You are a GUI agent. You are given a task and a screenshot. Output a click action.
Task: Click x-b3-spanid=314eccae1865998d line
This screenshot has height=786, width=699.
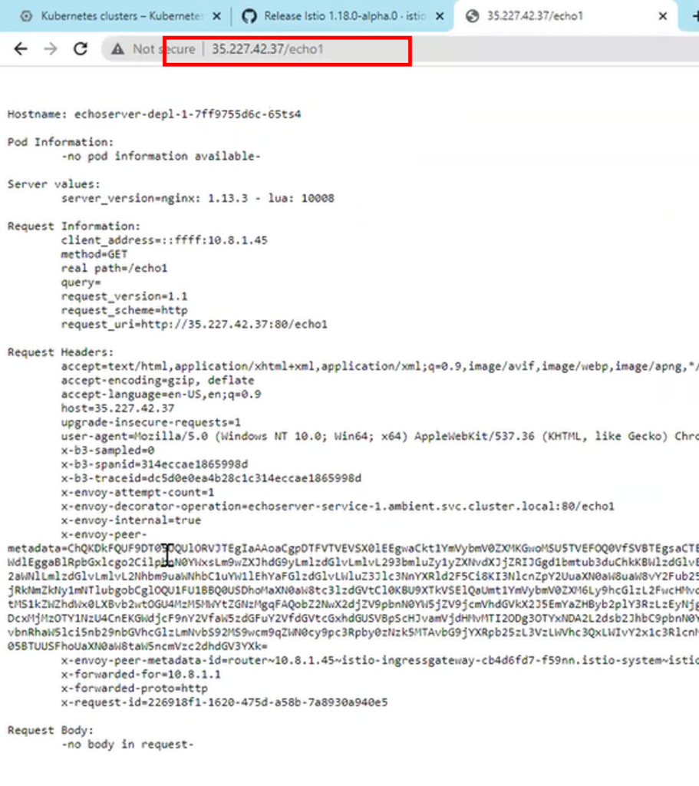[x=154, y=465]
